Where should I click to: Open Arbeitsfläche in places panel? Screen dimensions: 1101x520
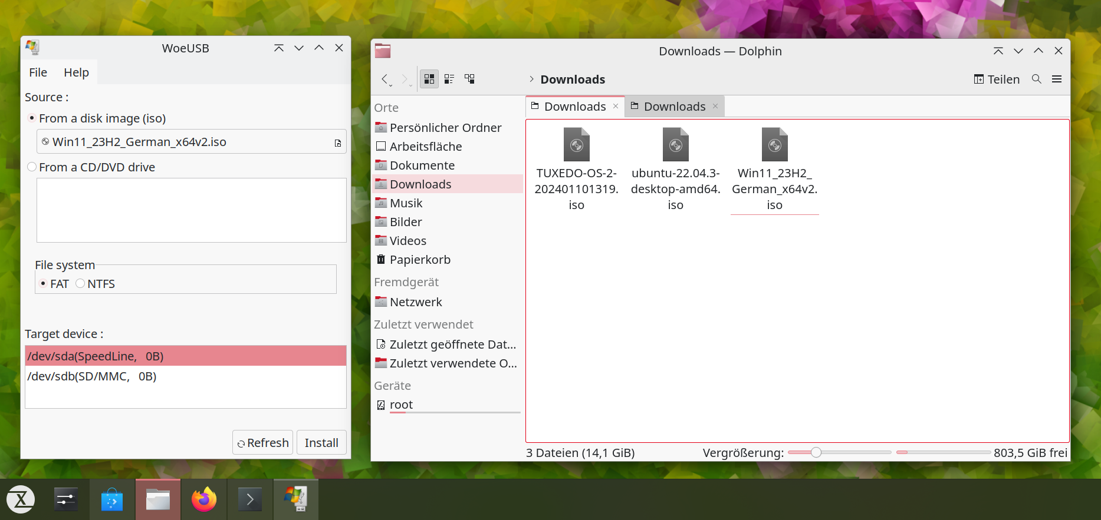pyautogui.click(x=448, y=147)
